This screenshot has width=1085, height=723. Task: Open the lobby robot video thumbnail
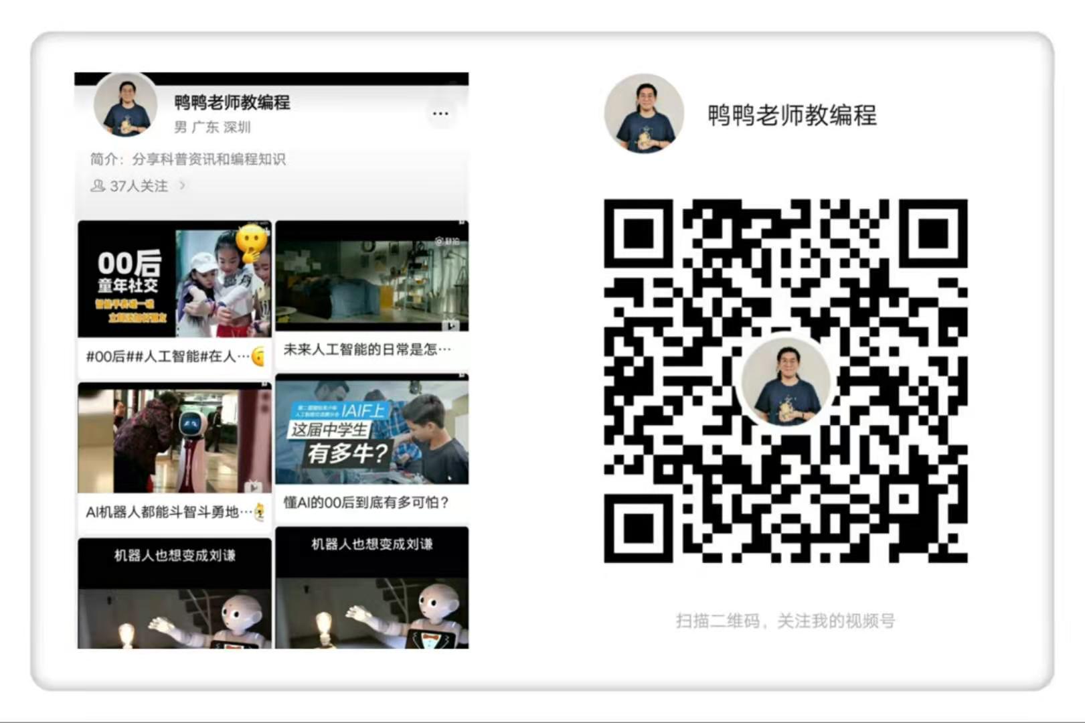click(175, 438)
